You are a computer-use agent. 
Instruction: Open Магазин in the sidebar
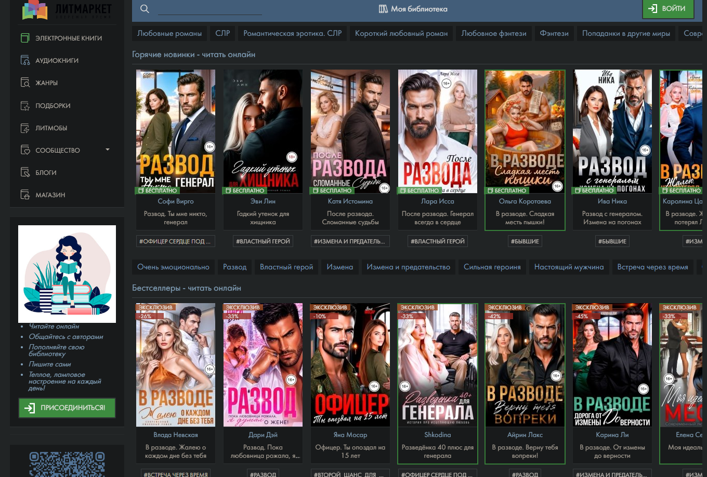pos(50,195)
